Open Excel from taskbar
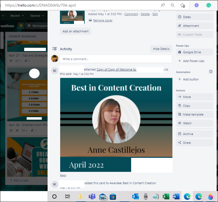218x202 pixels. click(x=166, y=197)
